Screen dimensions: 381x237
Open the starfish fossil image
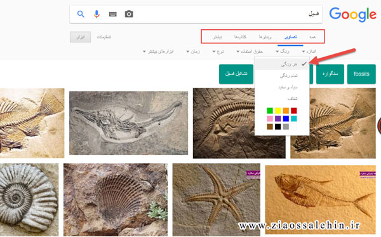[217, 200]
